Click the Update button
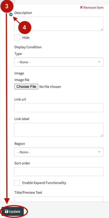 pyautogui.click(x=13, y=211)
